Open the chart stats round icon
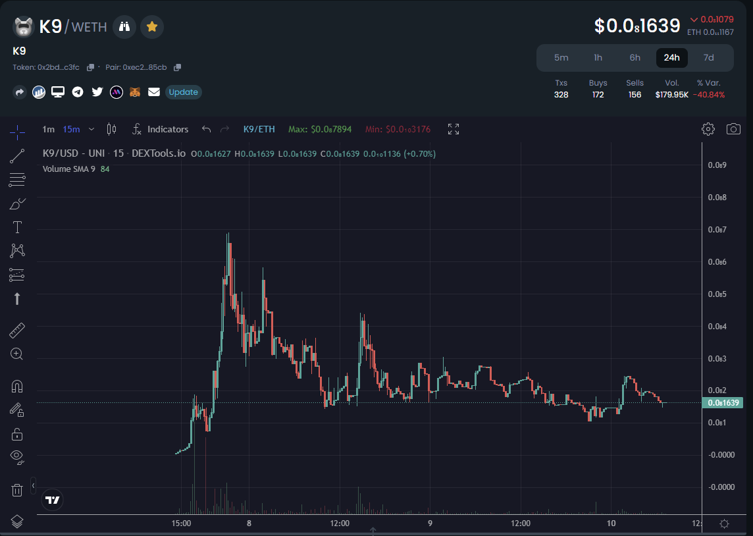This screenshot has height=536, width=753. 39,92
